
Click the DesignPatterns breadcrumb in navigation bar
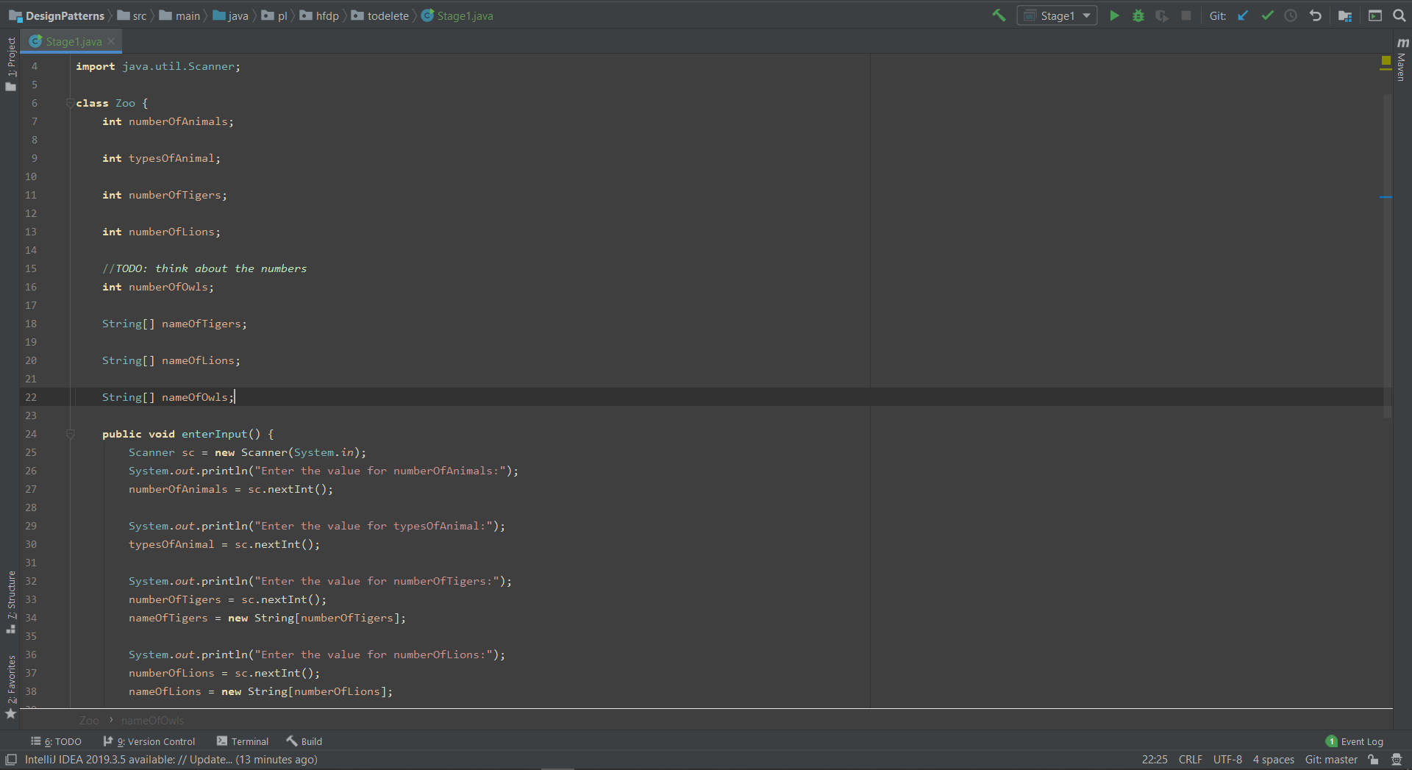pos(57,15)
